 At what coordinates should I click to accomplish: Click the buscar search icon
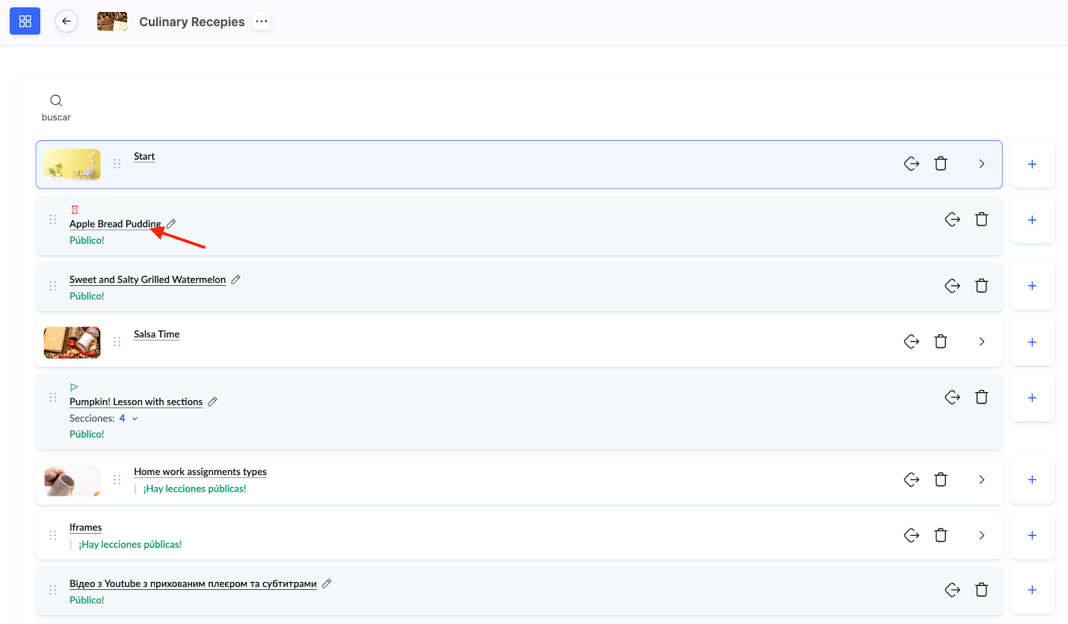[x=56, y=101]
